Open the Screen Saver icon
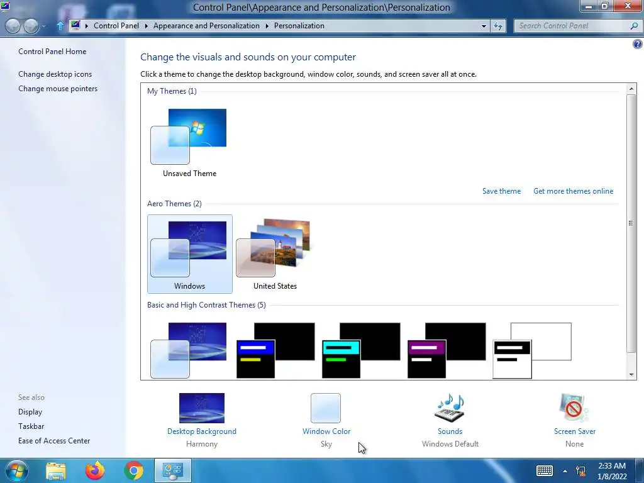 point(574,408)
